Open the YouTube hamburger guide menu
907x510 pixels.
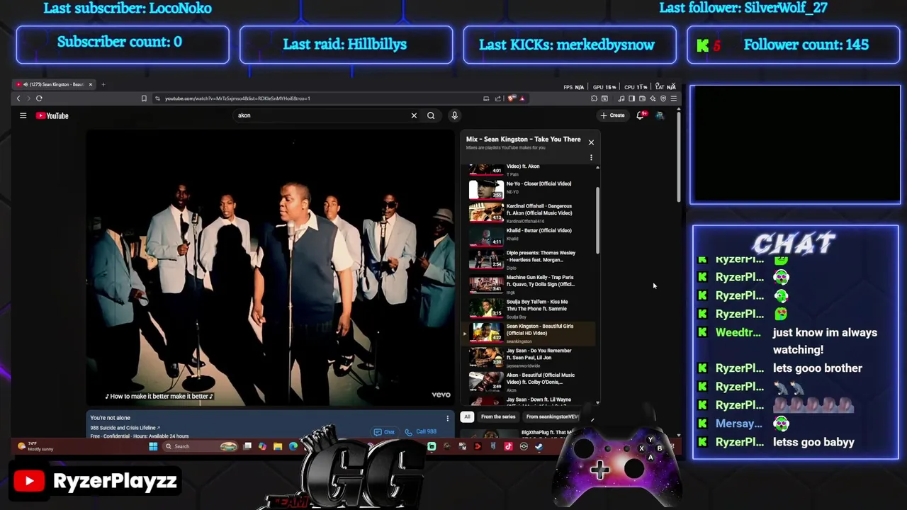23,115
